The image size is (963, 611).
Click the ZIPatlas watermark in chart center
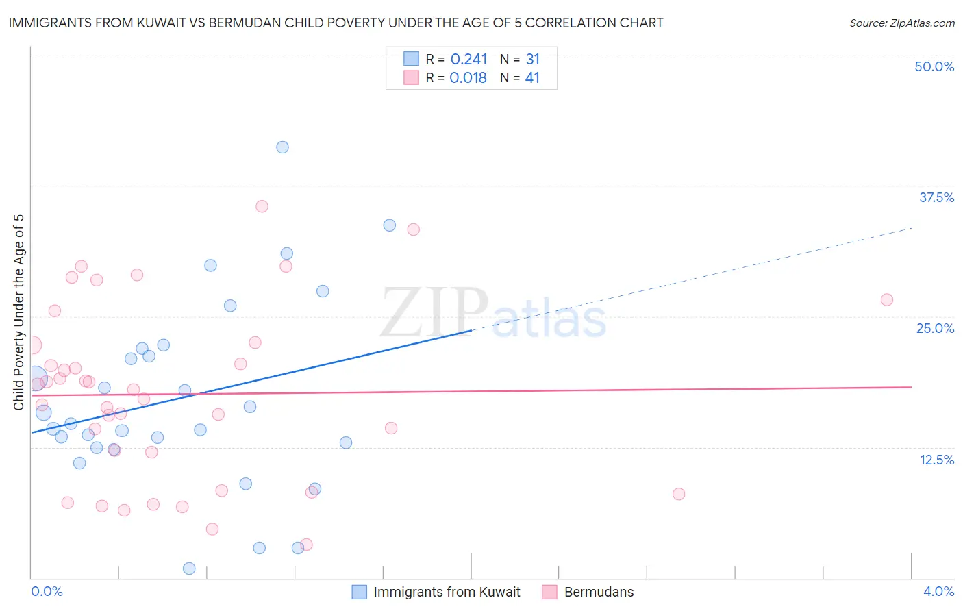tap(493, 313)
